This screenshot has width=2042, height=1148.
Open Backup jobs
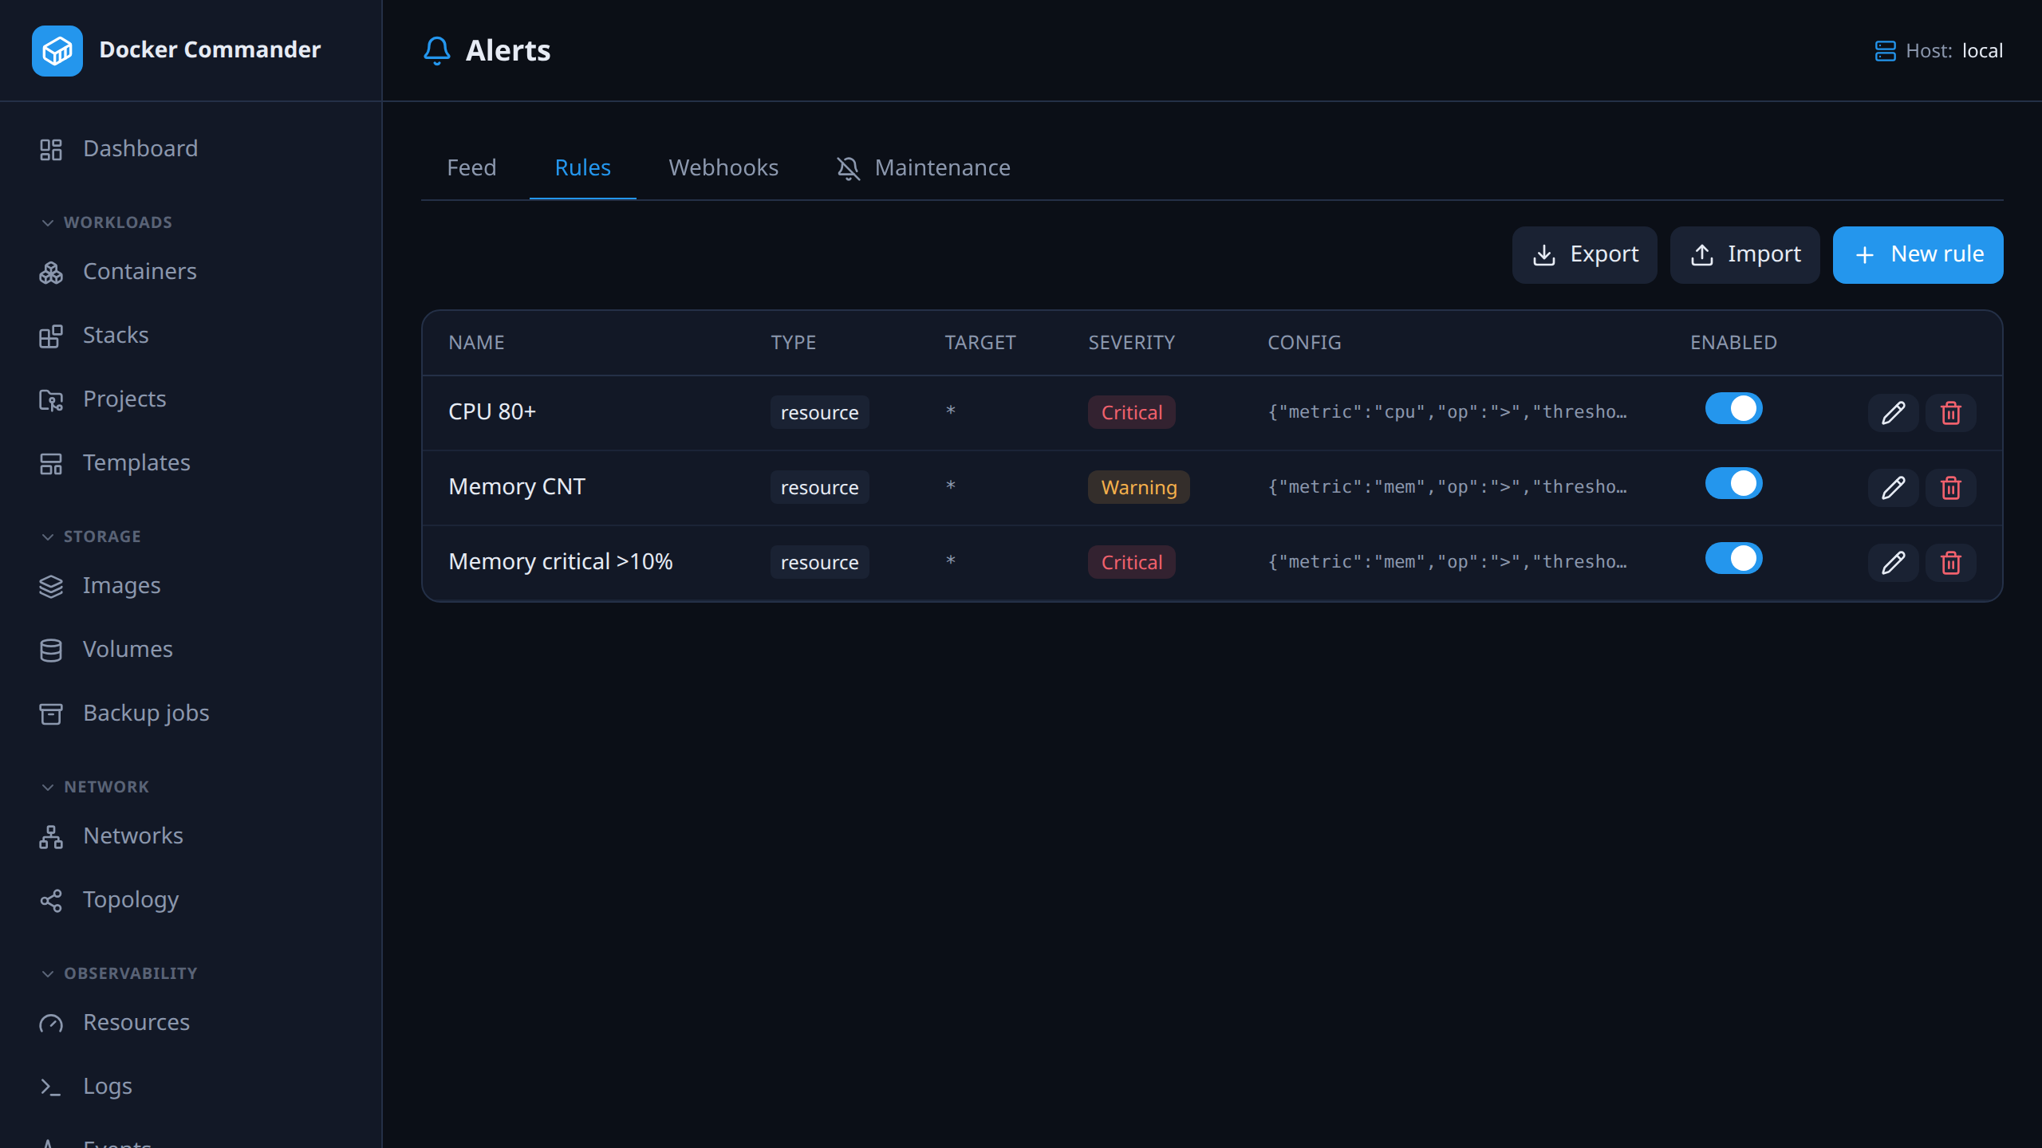click(x=191, y=714)
